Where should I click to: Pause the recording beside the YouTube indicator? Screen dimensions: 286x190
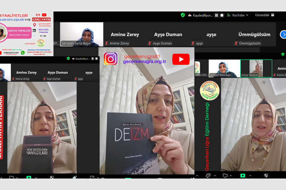pos(216,15)
